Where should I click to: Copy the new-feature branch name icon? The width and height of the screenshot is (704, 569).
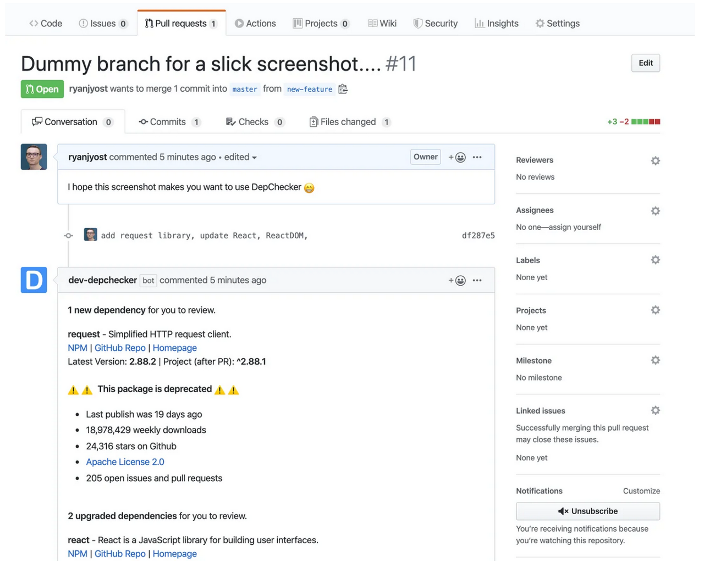click(x=343, y=89)
